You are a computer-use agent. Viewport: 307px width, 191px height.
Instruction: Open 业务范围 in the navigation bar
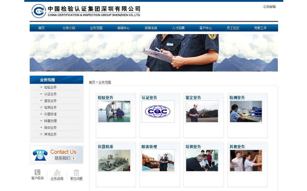[x=96, y=28]
